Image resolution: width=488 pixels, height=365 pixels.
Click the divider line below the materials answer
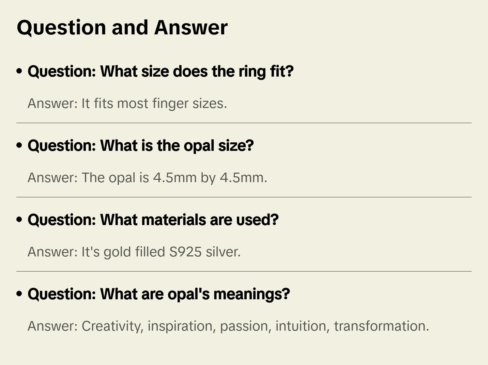(244, 271)
